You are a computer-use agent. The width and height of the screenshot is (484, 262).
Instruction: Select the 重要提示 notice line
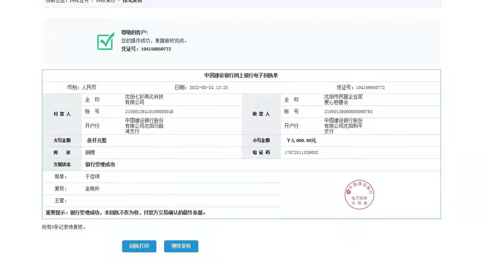pyautogui.click(x=125, y=213)
